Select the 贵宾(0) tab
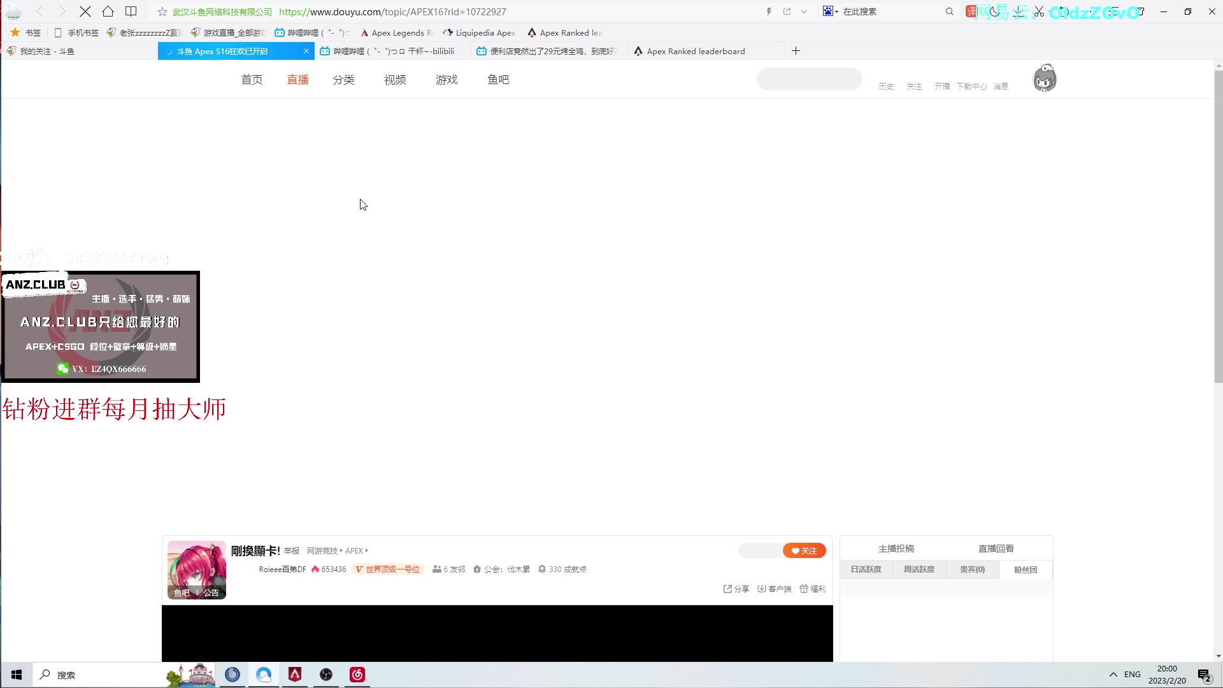This screenshot has width=1223, height=688. click(x=972, y=570)
